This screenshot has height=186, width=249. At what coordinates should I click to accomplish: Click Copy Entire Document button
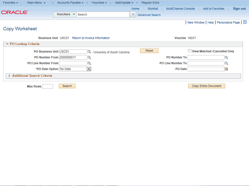click(207, 86)
